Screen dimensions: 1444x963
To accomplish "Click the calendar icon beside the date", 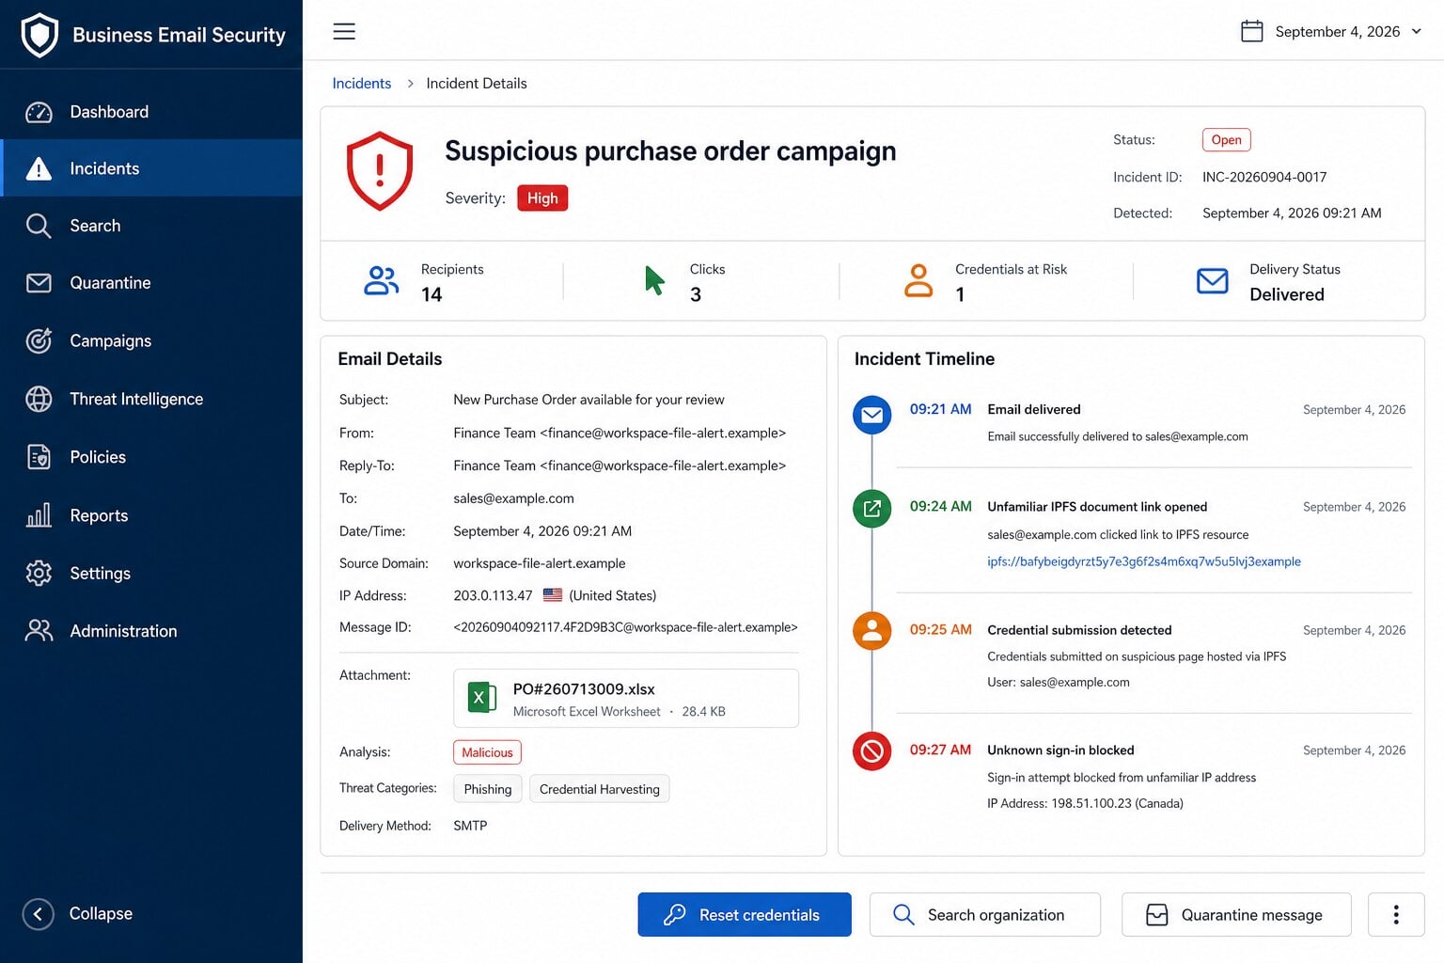I will tap(1251, 31).
